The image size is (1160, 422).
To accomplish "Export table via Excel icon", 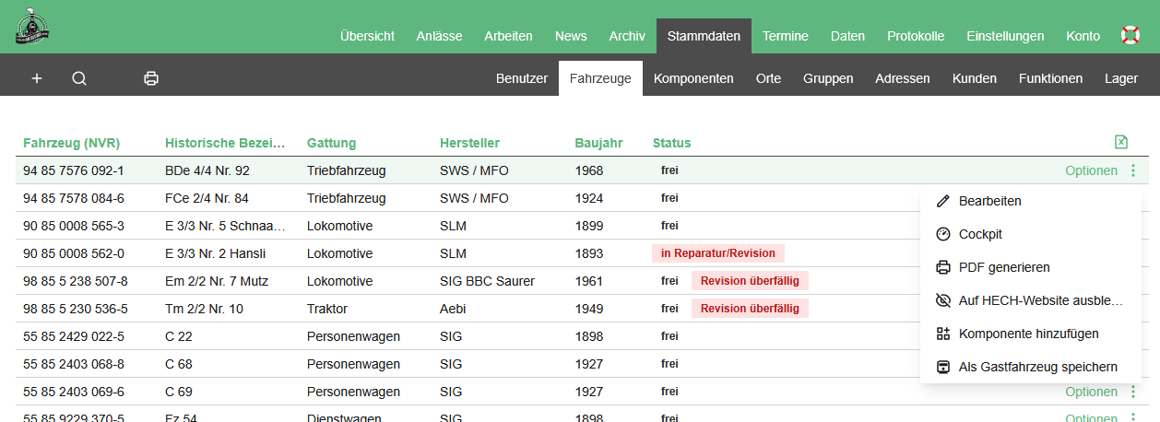I will 1121,142.
